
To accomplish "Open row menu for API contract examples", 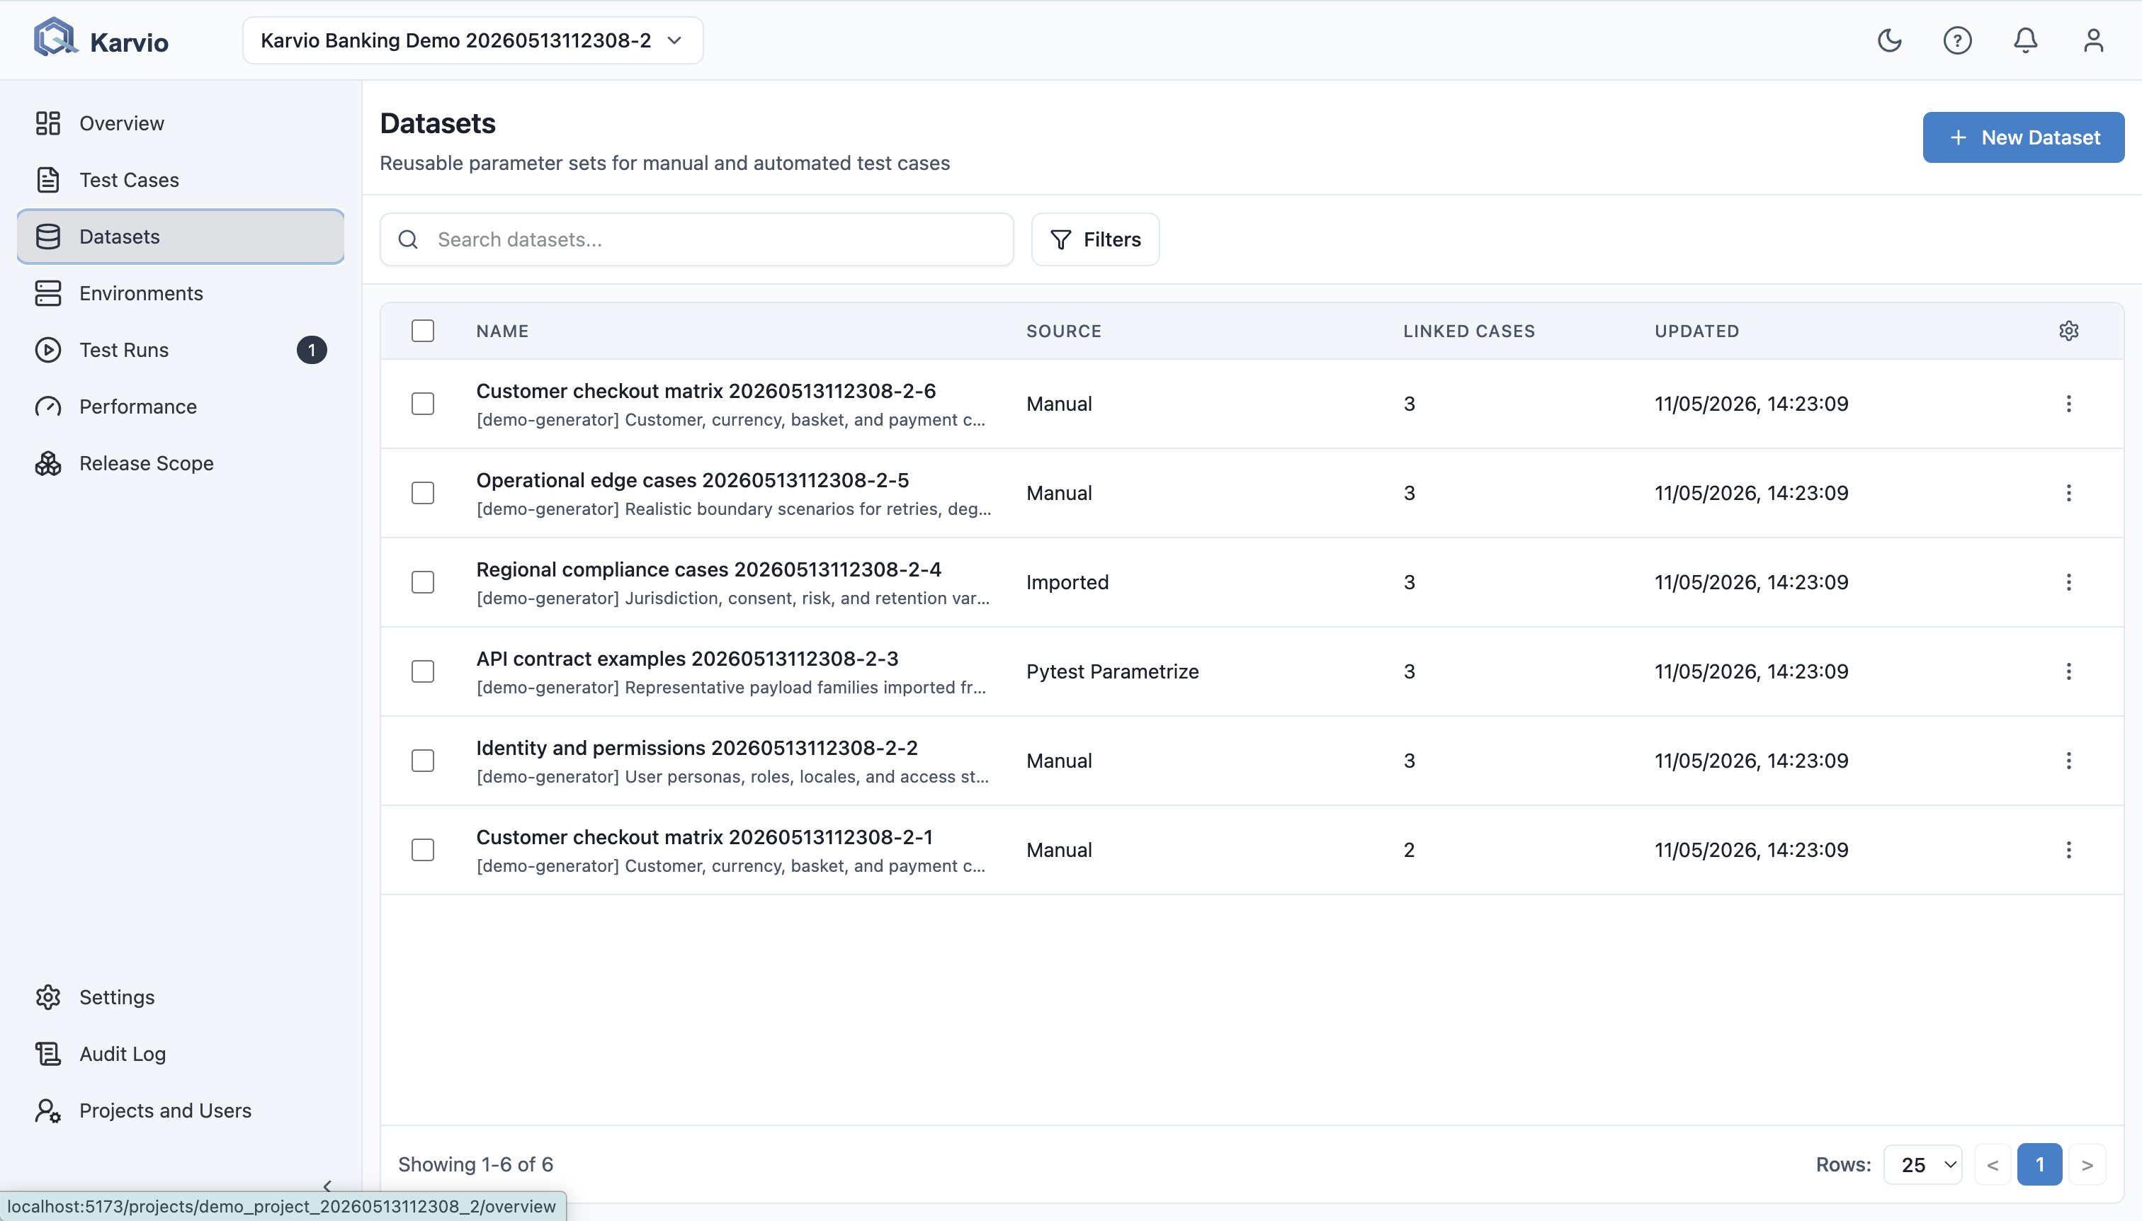I will pos(2068,671).
